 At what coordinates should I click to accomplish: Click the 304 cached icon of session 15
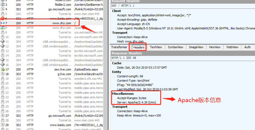tap(3, 60)
